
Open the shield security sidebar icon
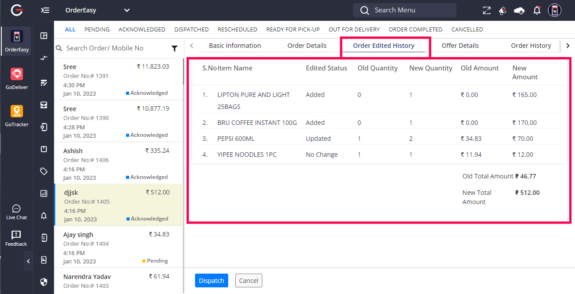pos(44,282)
